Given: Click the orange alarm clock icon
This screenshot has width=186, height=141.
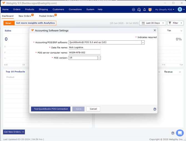Looking at the screenshot, I should click(x=150, y=9).
